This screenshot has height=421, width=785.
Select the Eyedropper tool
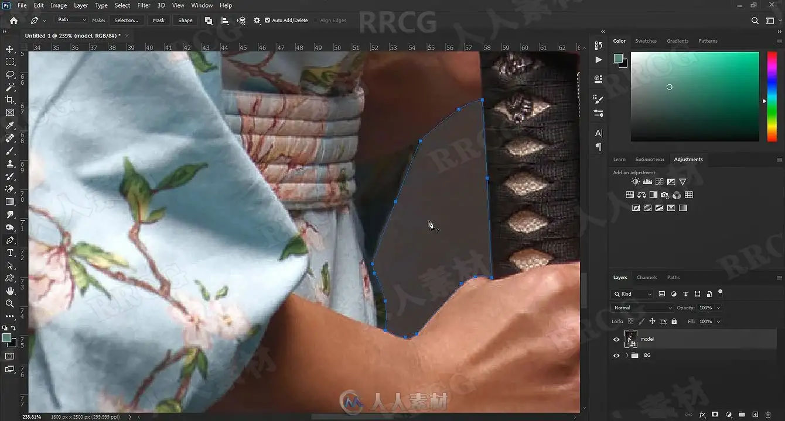point(10,126)
